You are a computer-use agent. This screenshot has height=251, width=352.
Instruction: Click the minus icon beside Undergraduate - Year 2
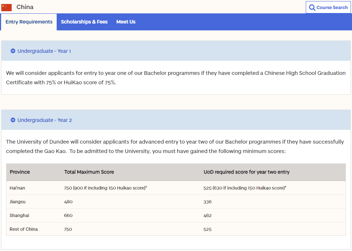(x=13, y=120)
